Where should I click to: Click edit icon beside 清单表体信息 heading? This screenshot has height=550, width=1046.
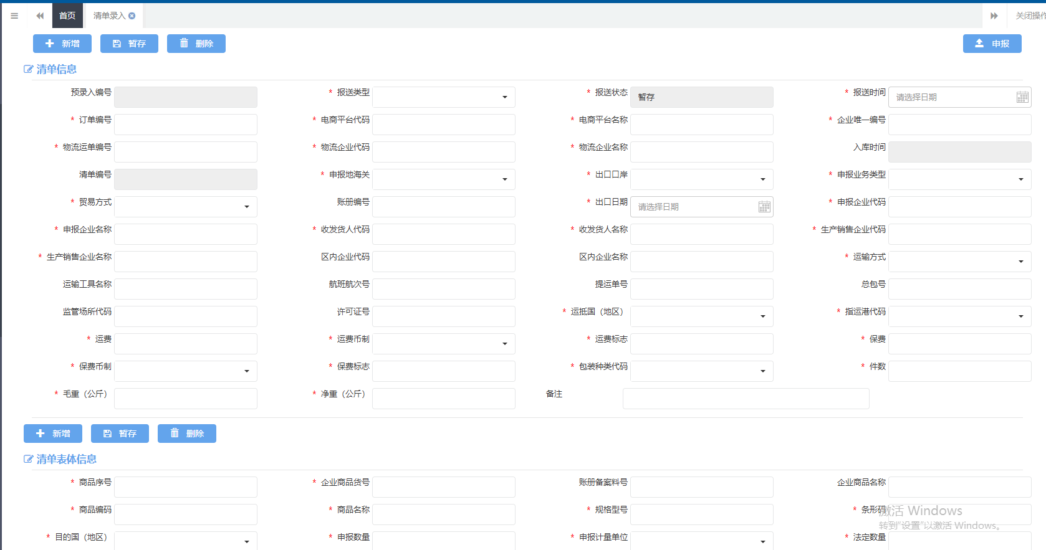point(28,459)
